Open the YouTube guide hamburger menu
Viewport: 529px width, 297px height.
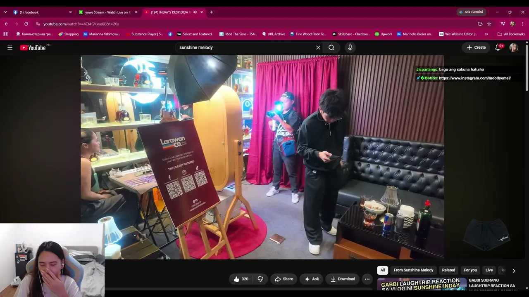click(x=10, y=47)
